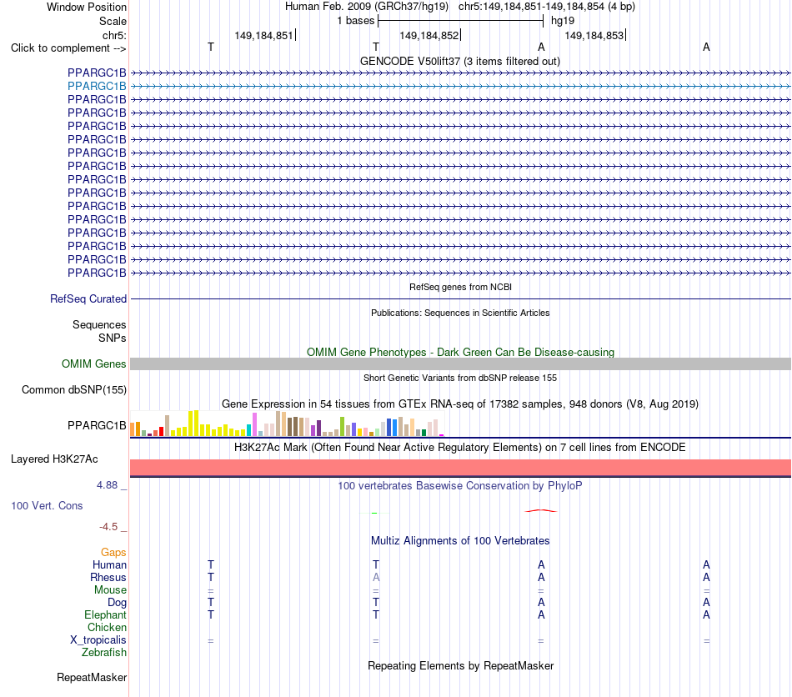Viewport: 792px width, 697px height.
Task: Open the RefSeq genes from NCBI title
Action: [460, 287]
